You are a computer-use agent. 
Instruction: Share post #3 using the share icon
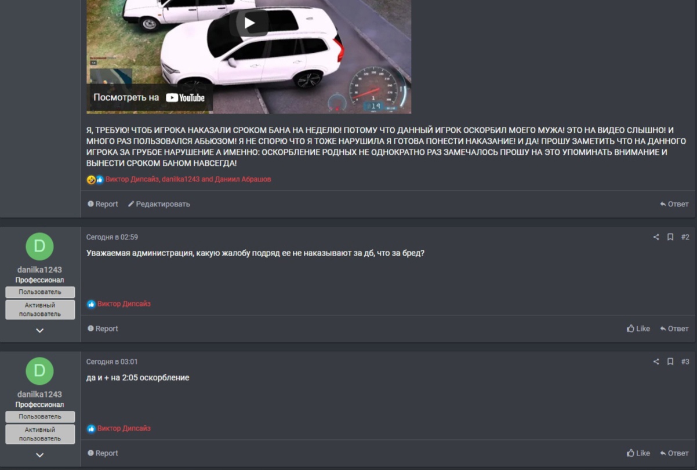pyautogui.click(x=656, y=362)
